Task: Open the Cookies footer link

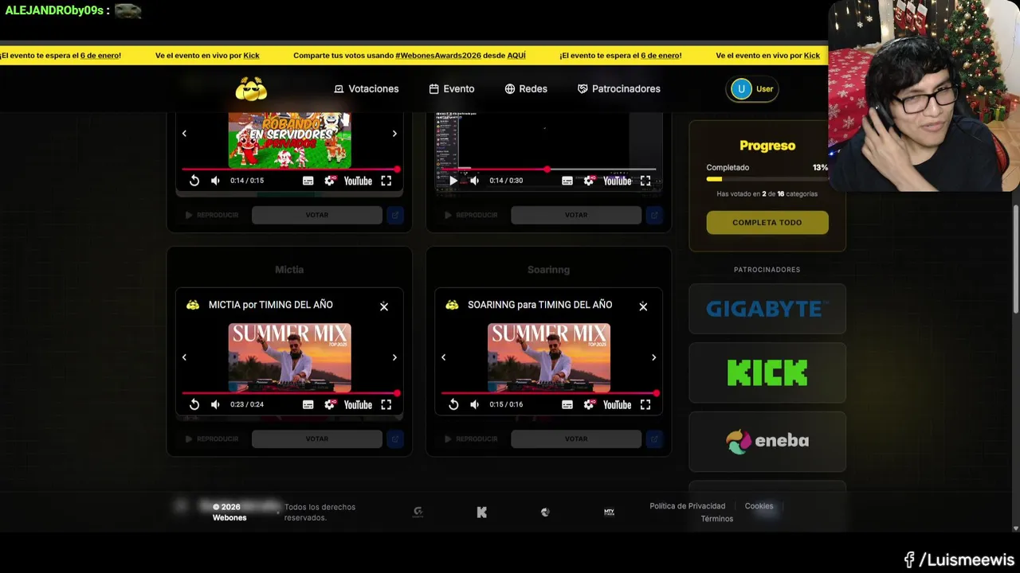Action: (x=759, y=506)
